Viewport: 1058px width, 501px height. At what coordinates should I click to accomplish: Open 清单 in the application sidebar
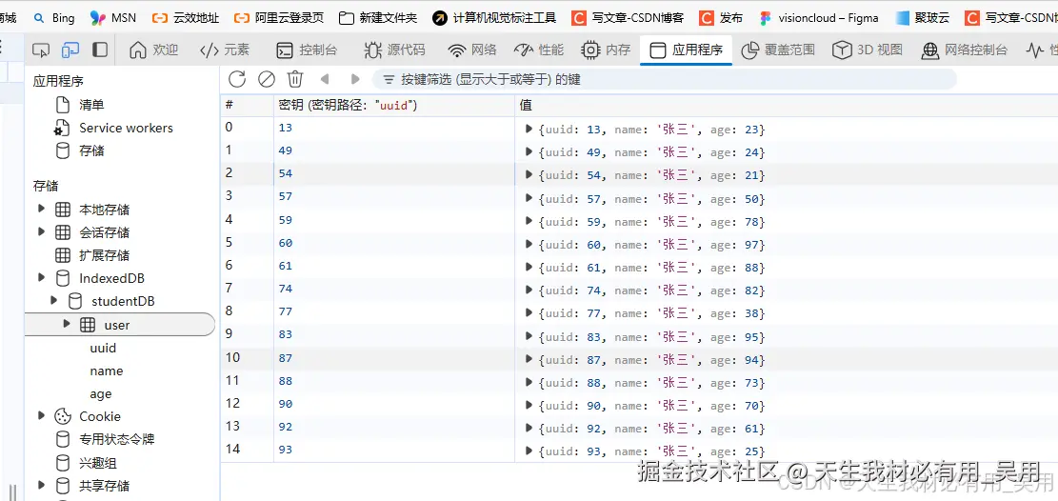[91, 106]
